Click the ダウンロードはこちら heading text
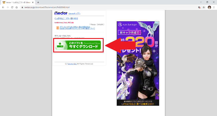217x116 pixels. pos(62,36)
